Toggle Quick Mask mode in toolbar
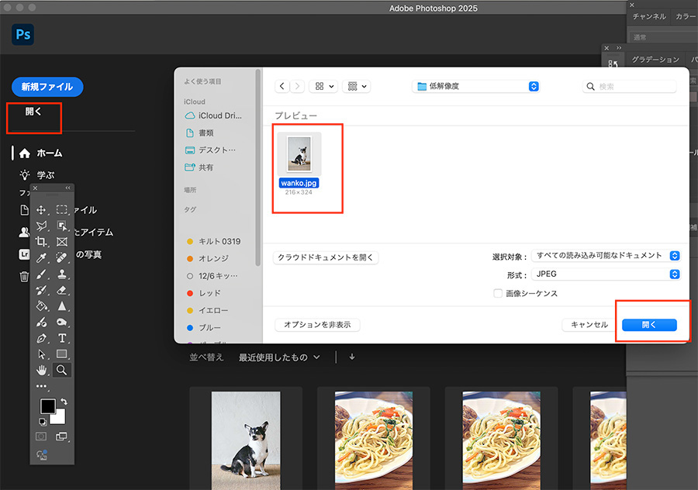This screenshot has height=490, width=698. pyautogui.click(x=41, y=437)
